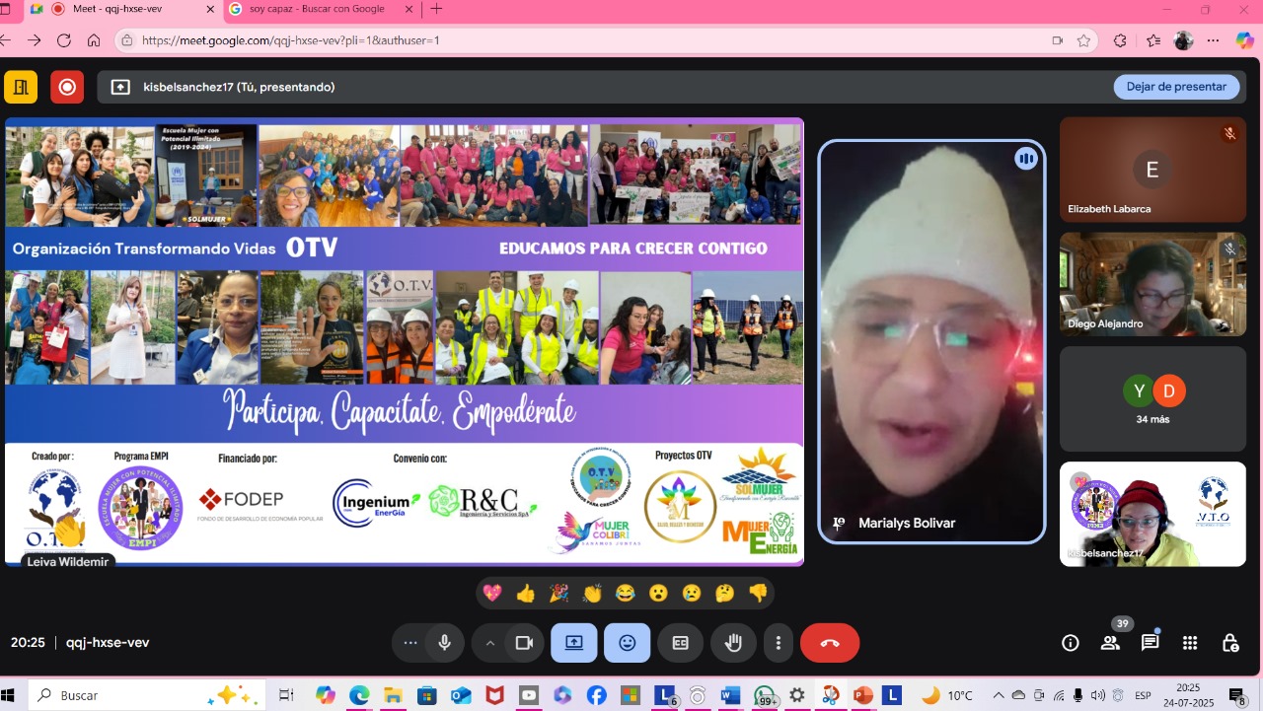Expand camera options chevron arrow
This screenshot has height=711, width=1263.
tap(489, 643)
